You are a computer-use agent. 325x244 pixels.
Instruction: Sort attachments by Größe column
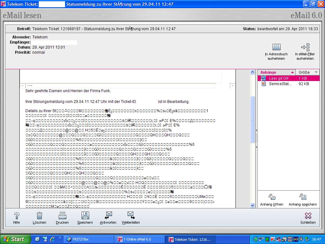click(308, 72)
